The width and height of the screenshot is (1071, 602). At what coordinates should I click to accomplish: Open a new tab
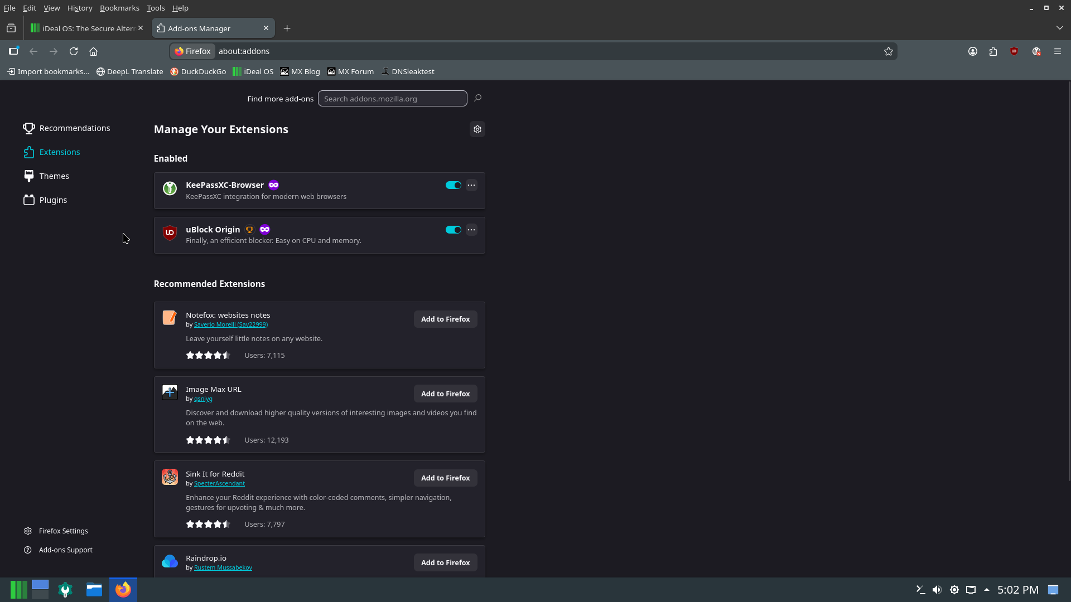click(287, 28)
